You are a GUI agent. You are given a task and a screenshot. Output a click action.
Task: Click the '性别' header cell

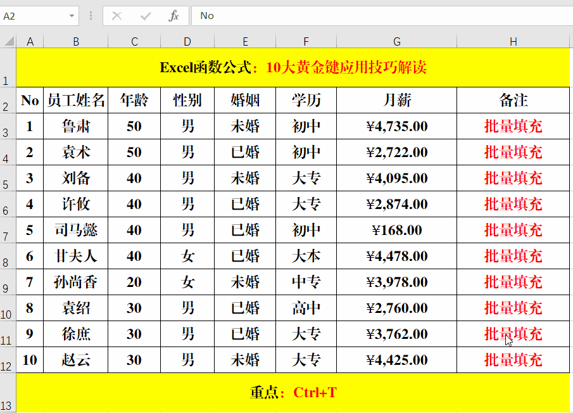coord(187,100)
